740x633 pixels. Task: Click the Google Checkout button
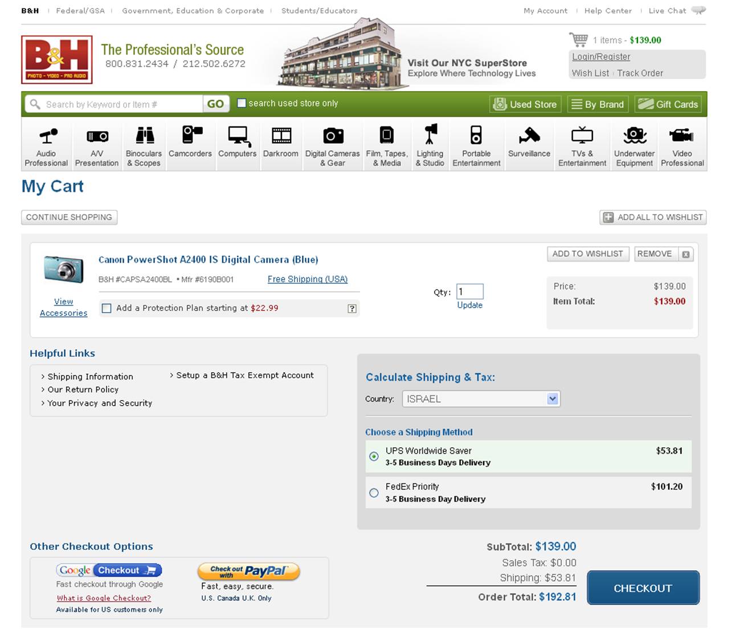pos(109,570)
